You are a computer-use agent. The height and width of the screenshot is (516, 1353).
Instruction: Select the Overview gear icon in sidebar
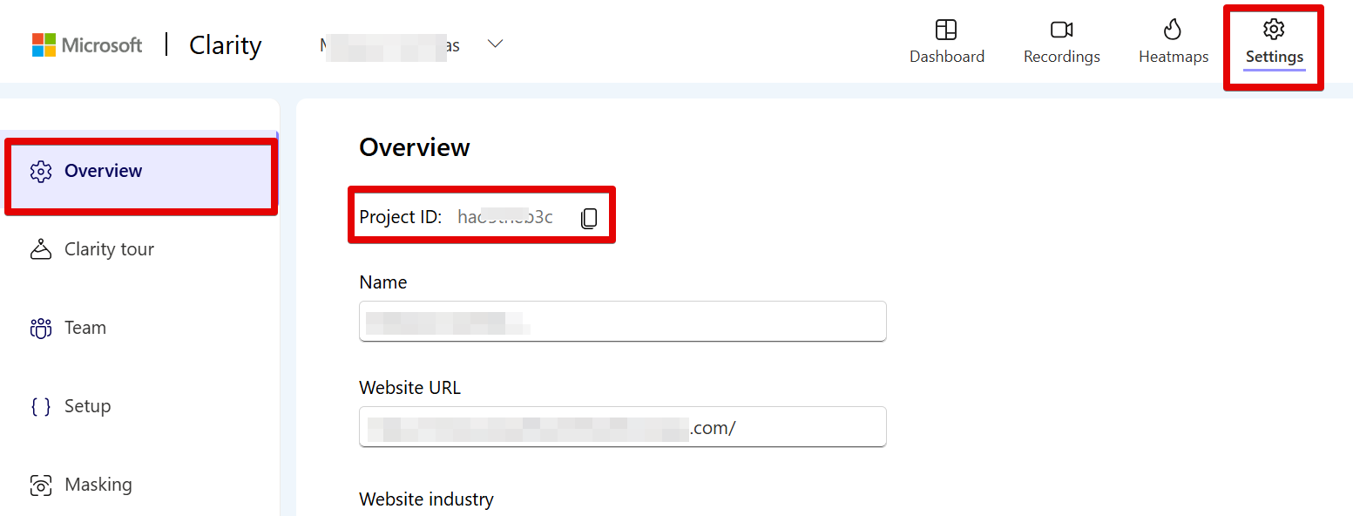(x=40, y=171)
